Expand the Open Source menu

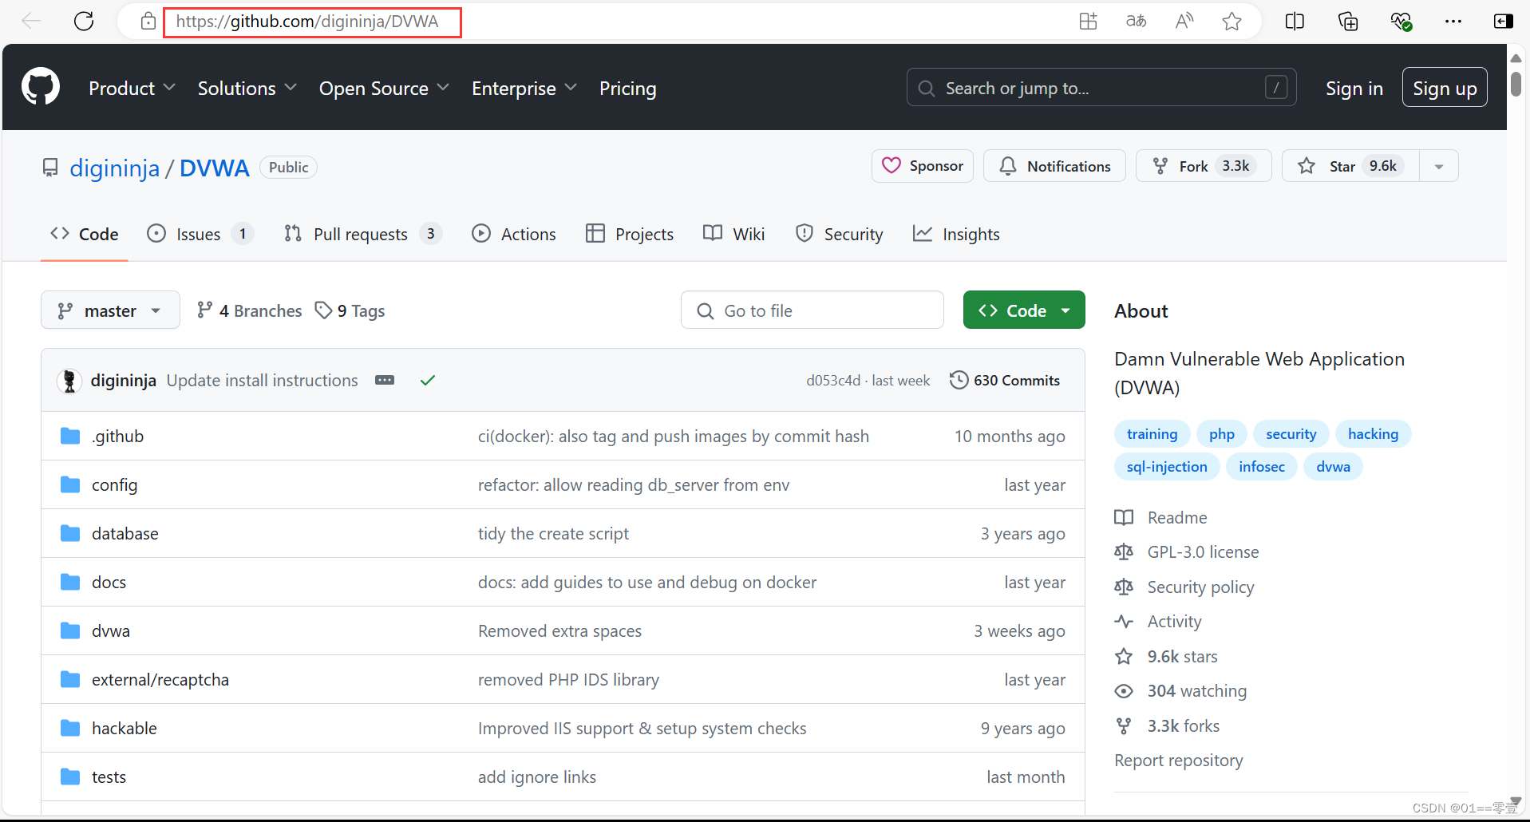(x=384, y=88)
